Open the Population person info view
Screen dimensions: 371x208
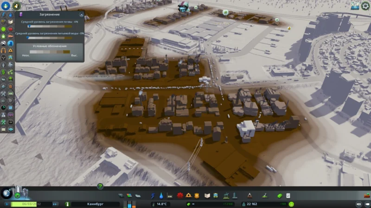tap(3, 65)
